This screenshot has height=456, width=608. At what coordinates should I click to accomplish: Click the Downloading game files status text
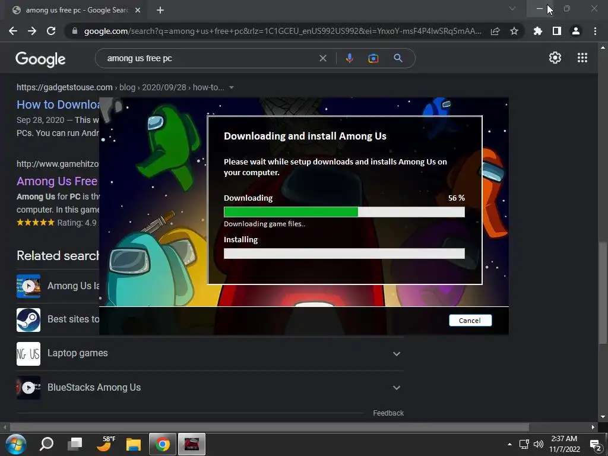[x=264, y=224]
